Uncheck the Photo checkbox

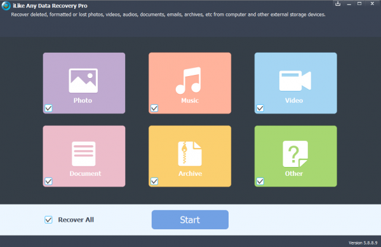(49, 108)
